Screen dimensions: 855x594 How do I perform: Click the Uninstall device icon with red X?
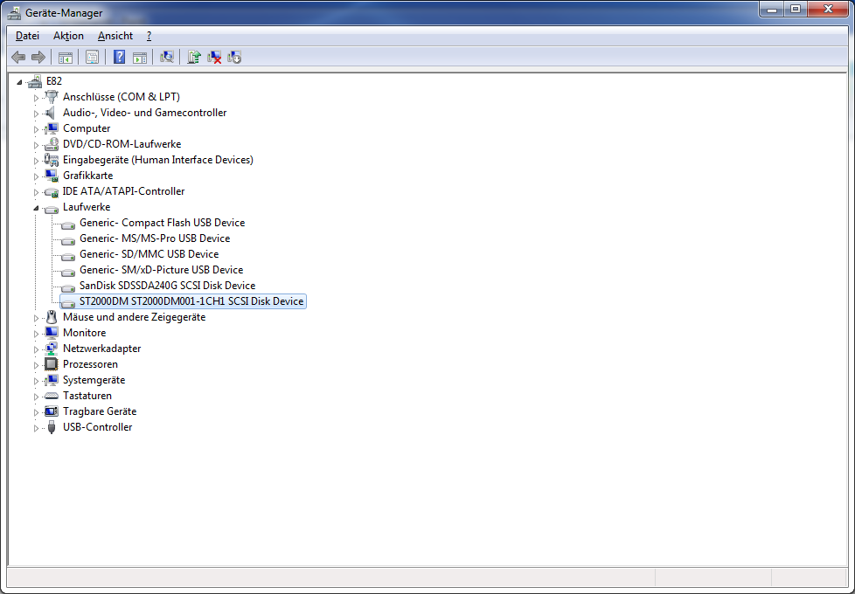(x=214, y=58)
